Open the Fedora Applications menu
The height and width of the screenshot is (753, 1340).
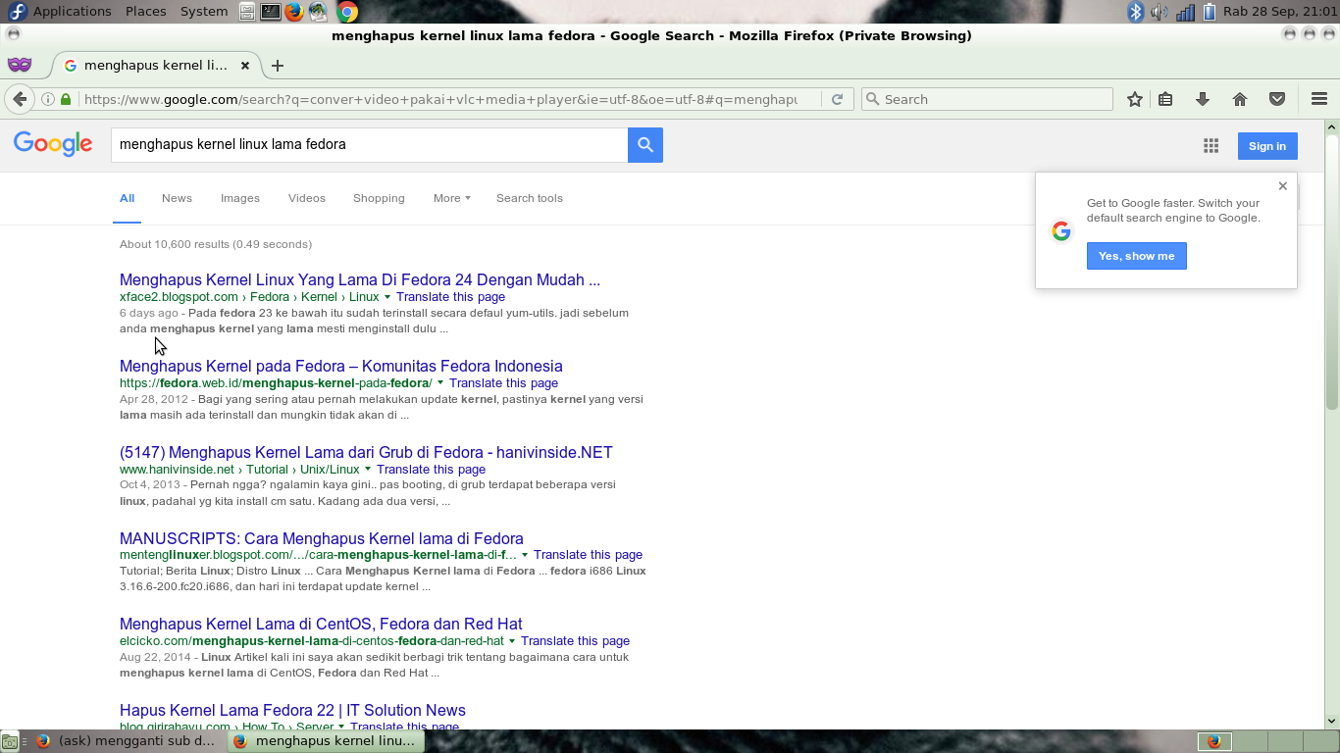pyautogui.click(x=59, y=12)
